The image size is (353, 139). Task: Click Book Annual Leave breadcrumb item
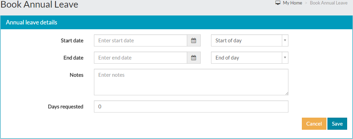point(329,3)
